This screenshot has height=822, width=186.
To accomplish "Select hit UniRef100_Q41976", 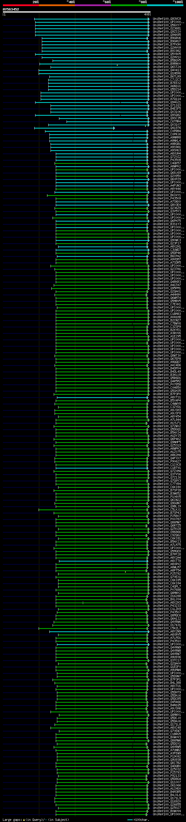I will pos(167,128).
